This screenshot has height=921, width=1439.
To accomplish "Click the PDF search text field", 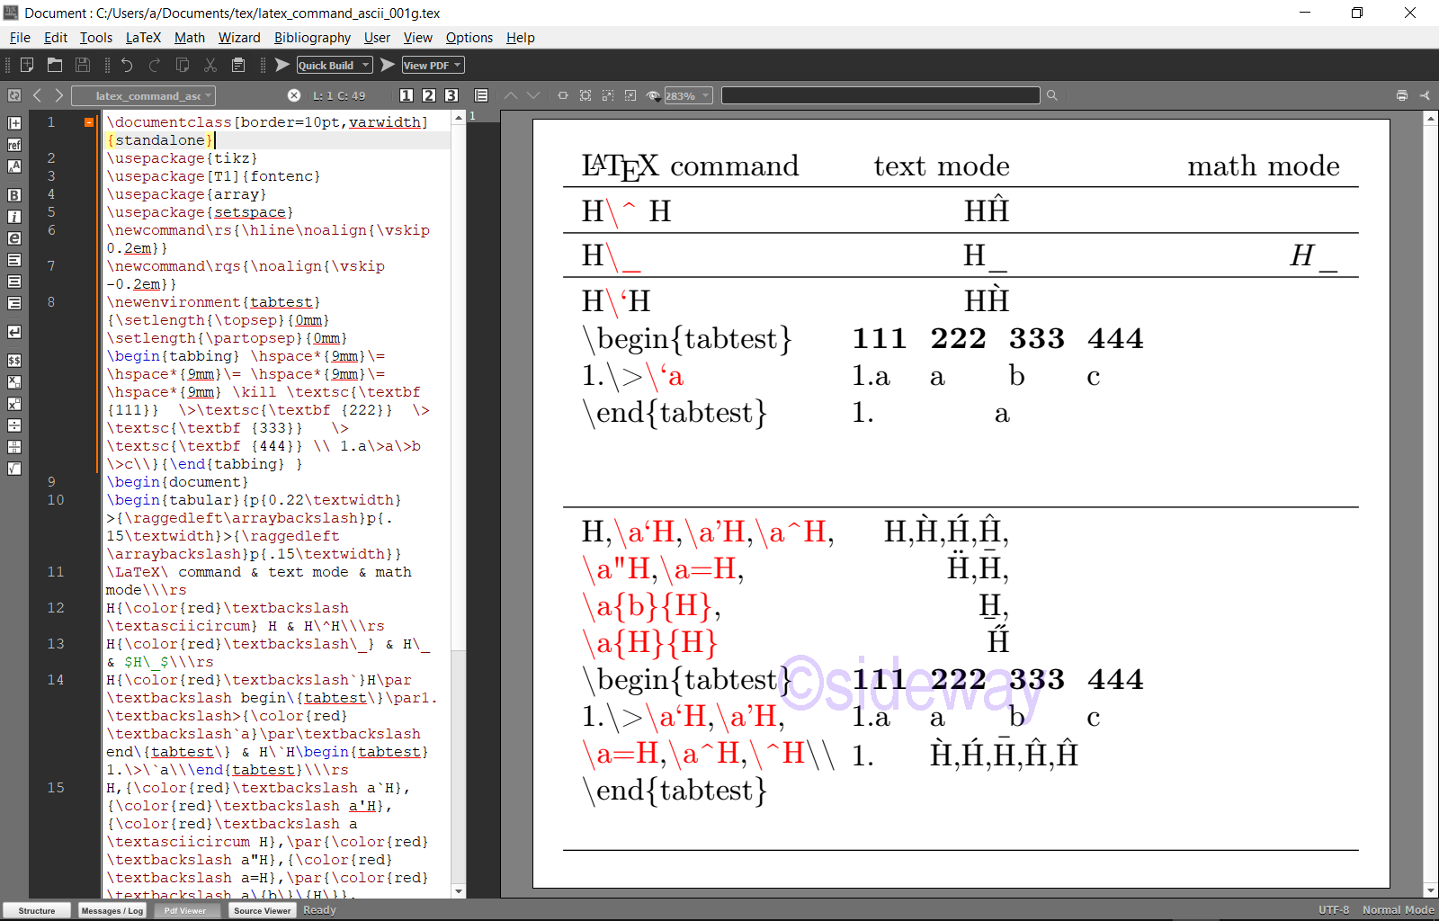I will click(880, 95).
